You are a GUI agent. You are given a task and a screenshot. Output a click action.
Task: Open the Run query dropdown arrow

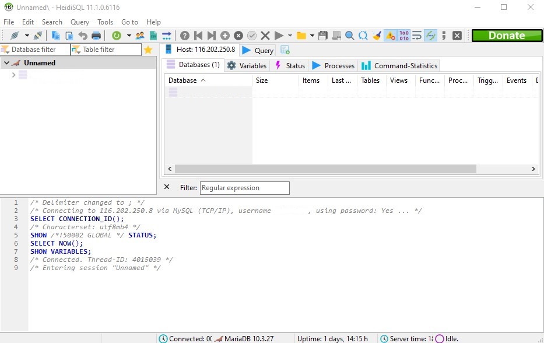(290, 36)
